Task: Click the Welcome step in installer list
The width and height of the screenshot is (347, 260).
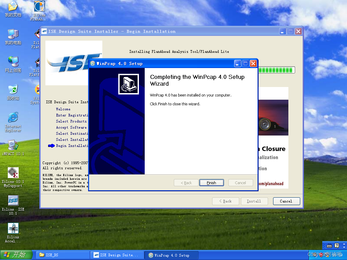Action: pyautogui.click(x=63, y=109)
